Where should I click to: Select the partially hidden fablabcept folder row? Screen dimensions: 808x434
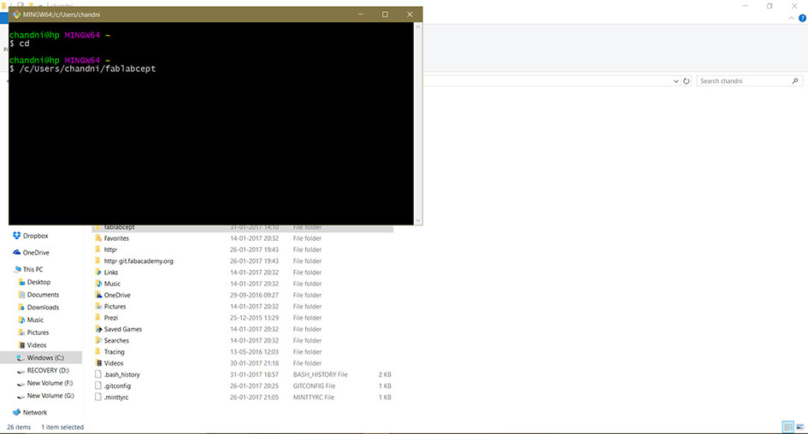[x=242, y=228]
